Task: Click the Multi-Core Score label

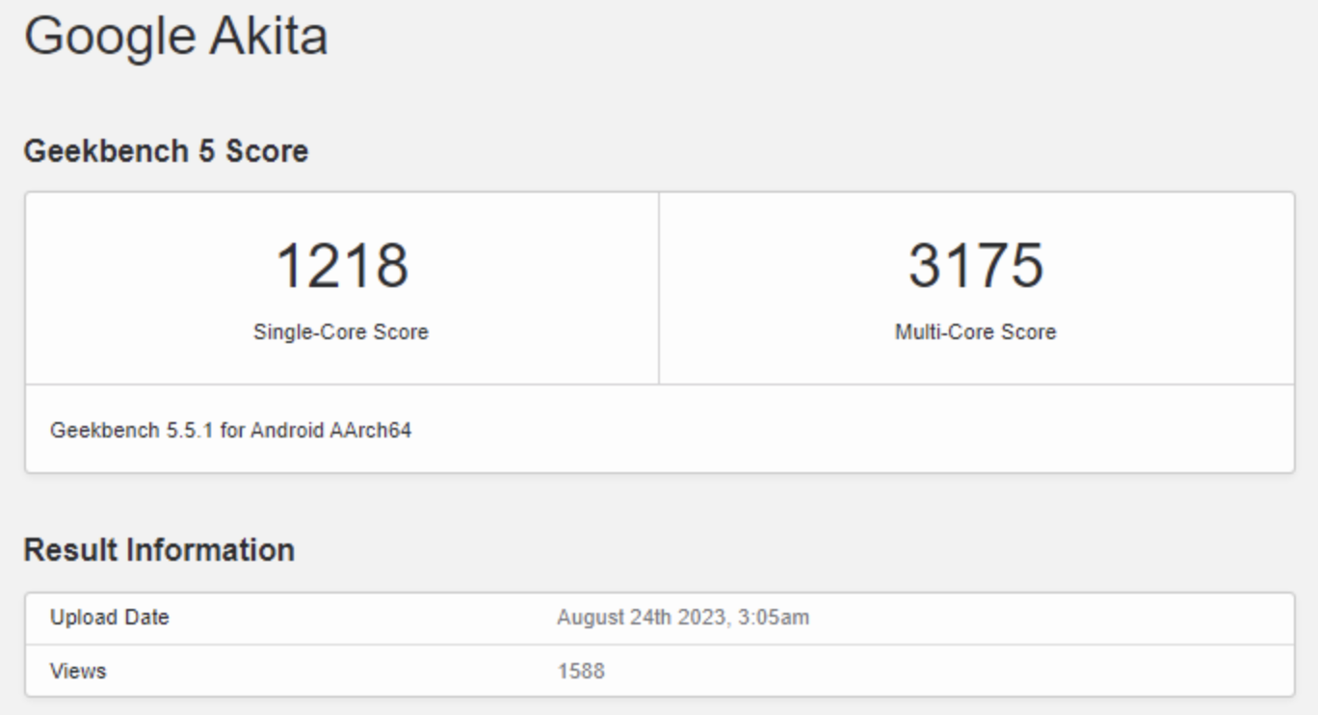Action: coord(975,332)
